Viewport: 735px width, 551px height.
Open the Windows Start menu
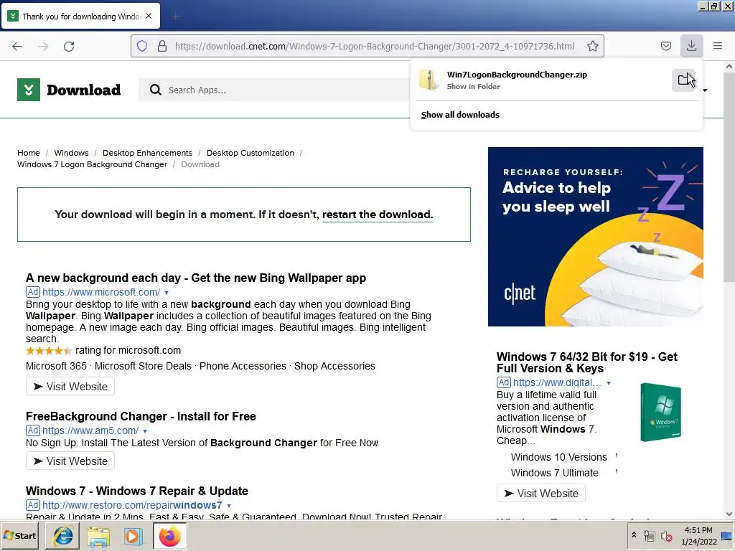click(19, 535)
